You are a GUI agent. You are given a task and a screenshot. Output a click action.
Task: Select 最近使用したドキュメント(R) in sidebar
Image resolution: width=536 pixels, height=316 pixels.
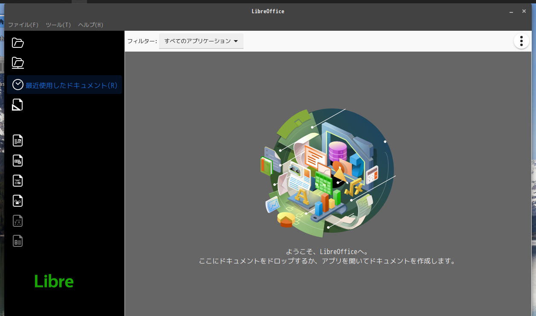click(x=64, y=85)
